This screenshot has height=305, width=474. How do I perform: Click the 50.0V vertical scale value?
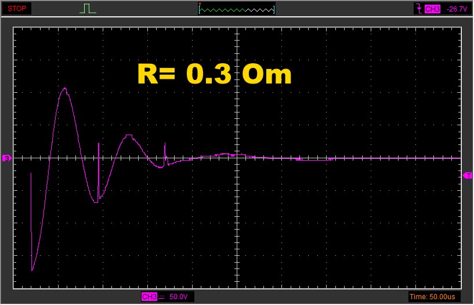tap(178, 296)
